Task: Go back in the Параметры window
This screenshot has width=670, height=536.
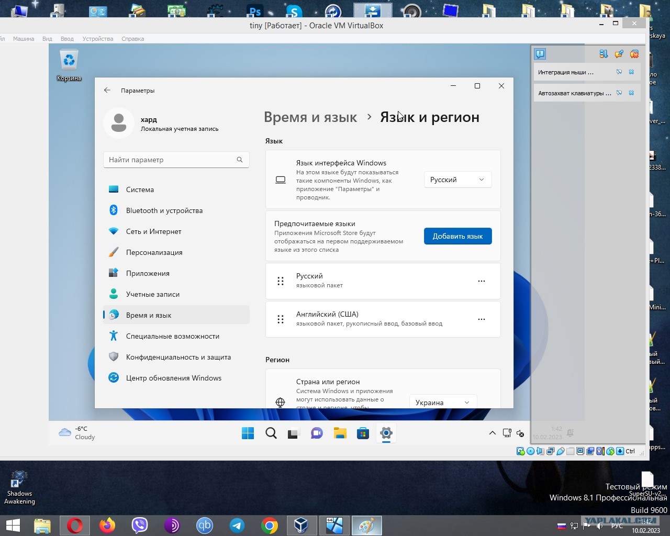Action: click(107, 90)
